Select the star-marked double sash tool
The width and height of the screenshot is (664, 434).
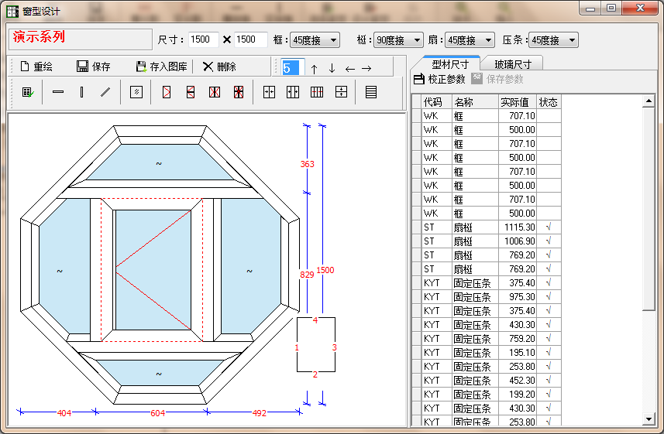[239, 92]
